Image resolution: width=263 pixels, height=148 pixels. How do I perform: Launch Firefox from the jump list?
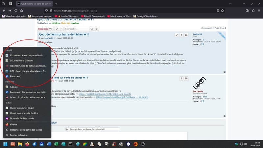(x=27, y=125)
